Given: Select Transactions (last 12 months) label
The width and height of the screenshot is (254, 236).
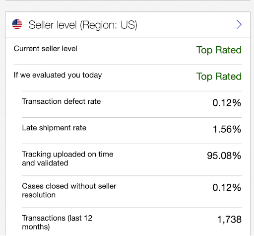Looking at the screenshot, I should tap(57, 223).
